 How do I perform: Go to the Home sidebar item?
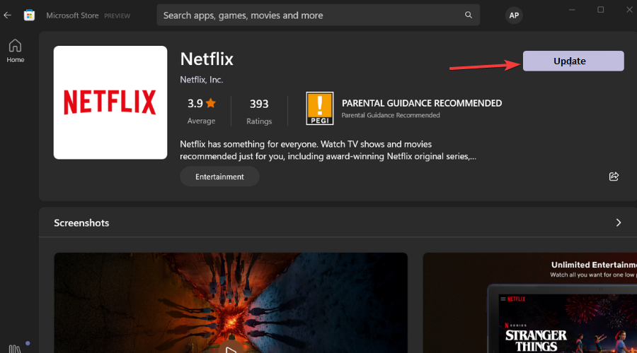click(x=15, y=51)
